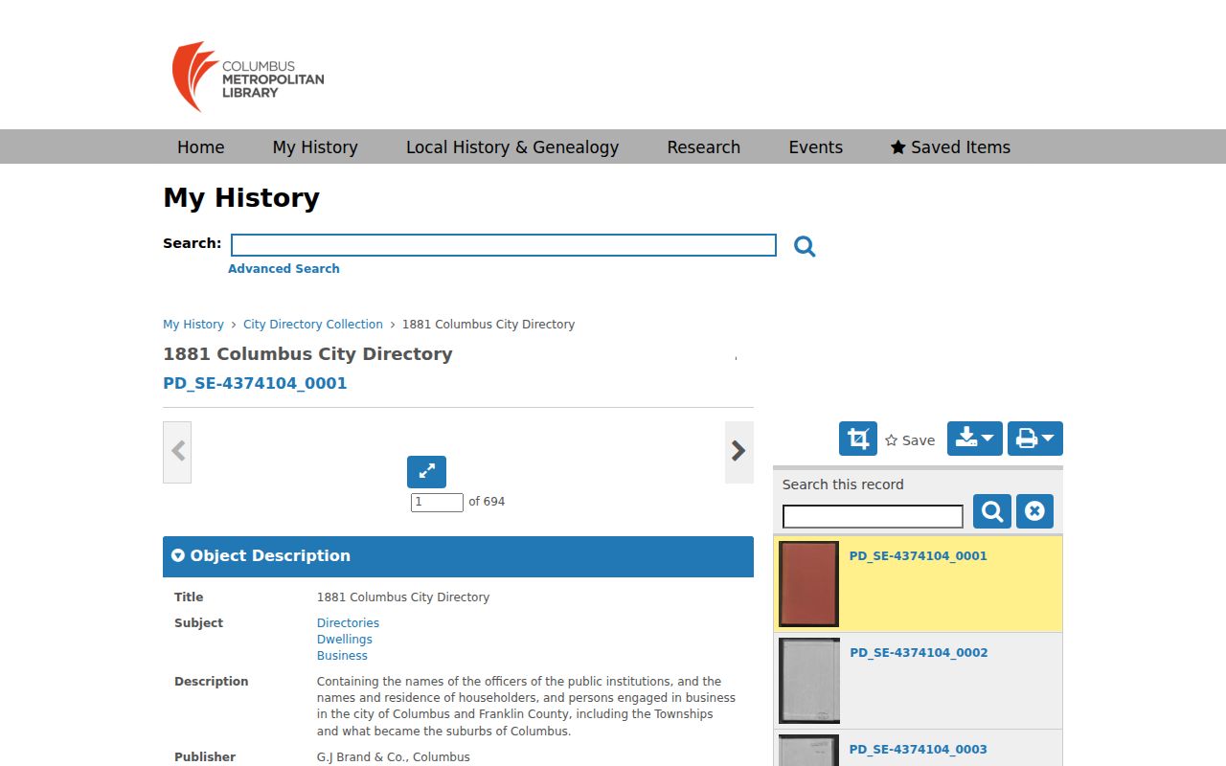Image resolution: width=1226 pixels, height=766 pixels.
Task: Click the page number input box
Action: pyautogui.click(x=437, y=502)
